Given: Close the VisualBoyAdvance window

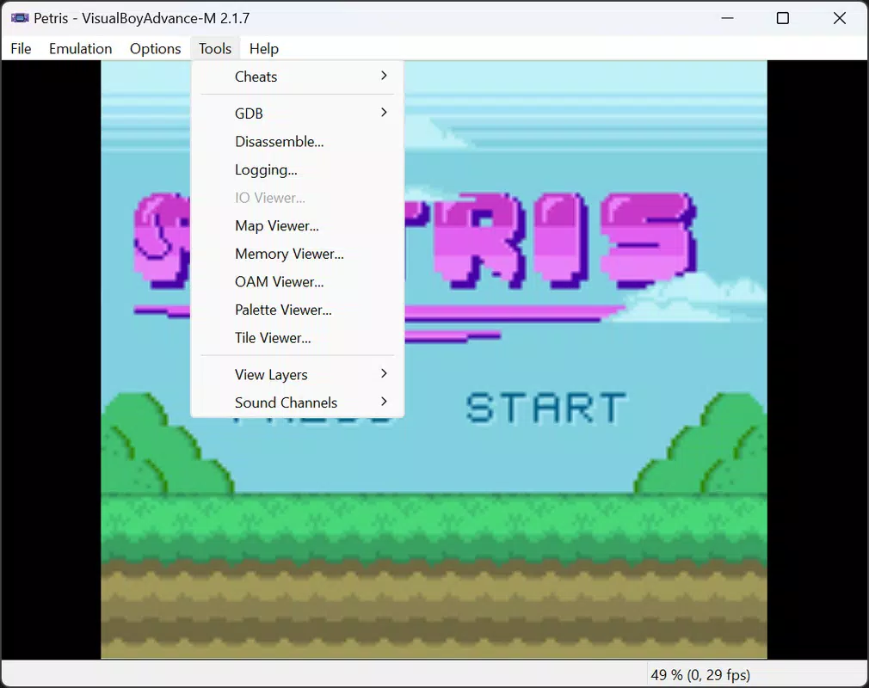Looking at the screenshot, I should [839, 18].
